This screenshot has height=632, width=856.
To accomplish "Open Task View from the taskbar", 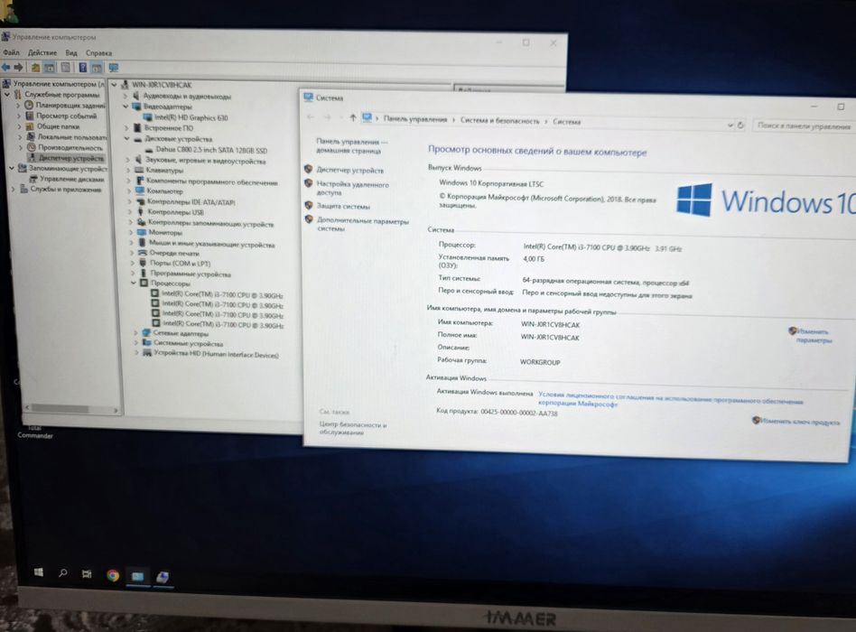I will pyautogui.click(x=87, y=573).
